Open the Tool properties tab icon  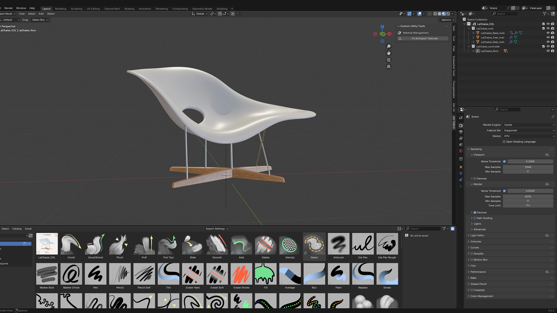click(461, 118)
